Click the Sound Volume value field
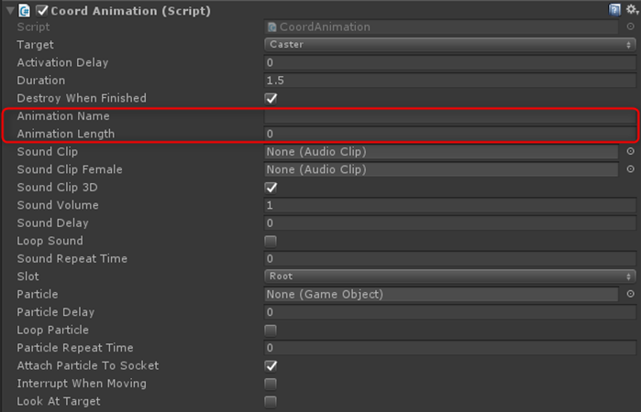Image resolution: width=641 pixels, height=412 pixels. pos(449,205)
